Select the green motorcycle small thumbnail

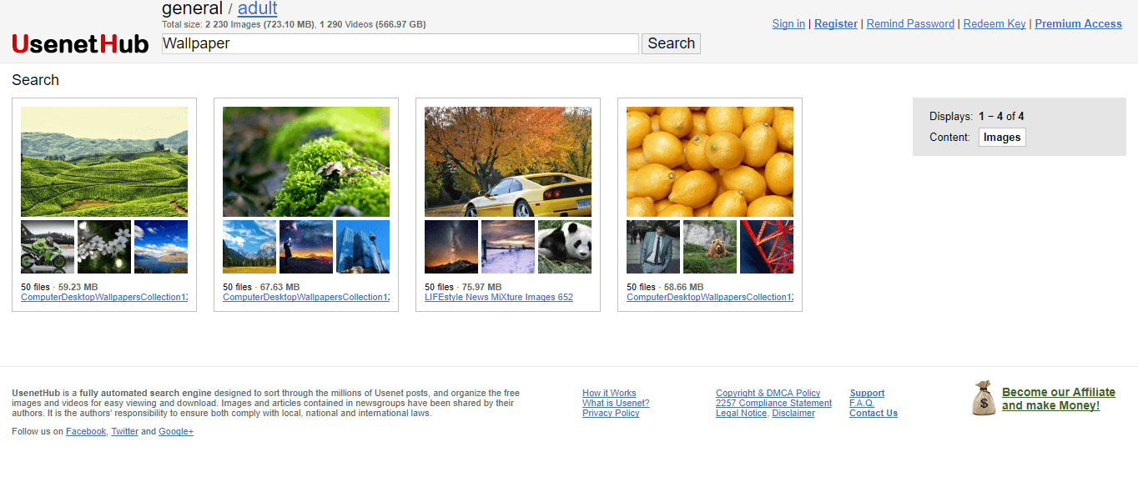point(48,247)
